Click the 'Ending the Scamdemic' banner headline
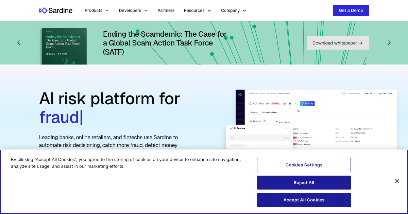 click(165, 43)
